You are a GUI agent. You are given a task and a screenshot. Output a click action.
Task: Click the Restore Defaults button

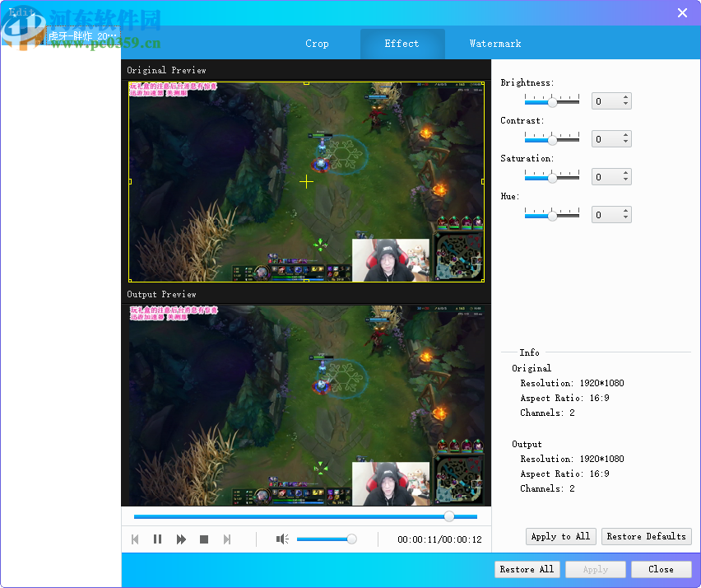coord(646,536)
